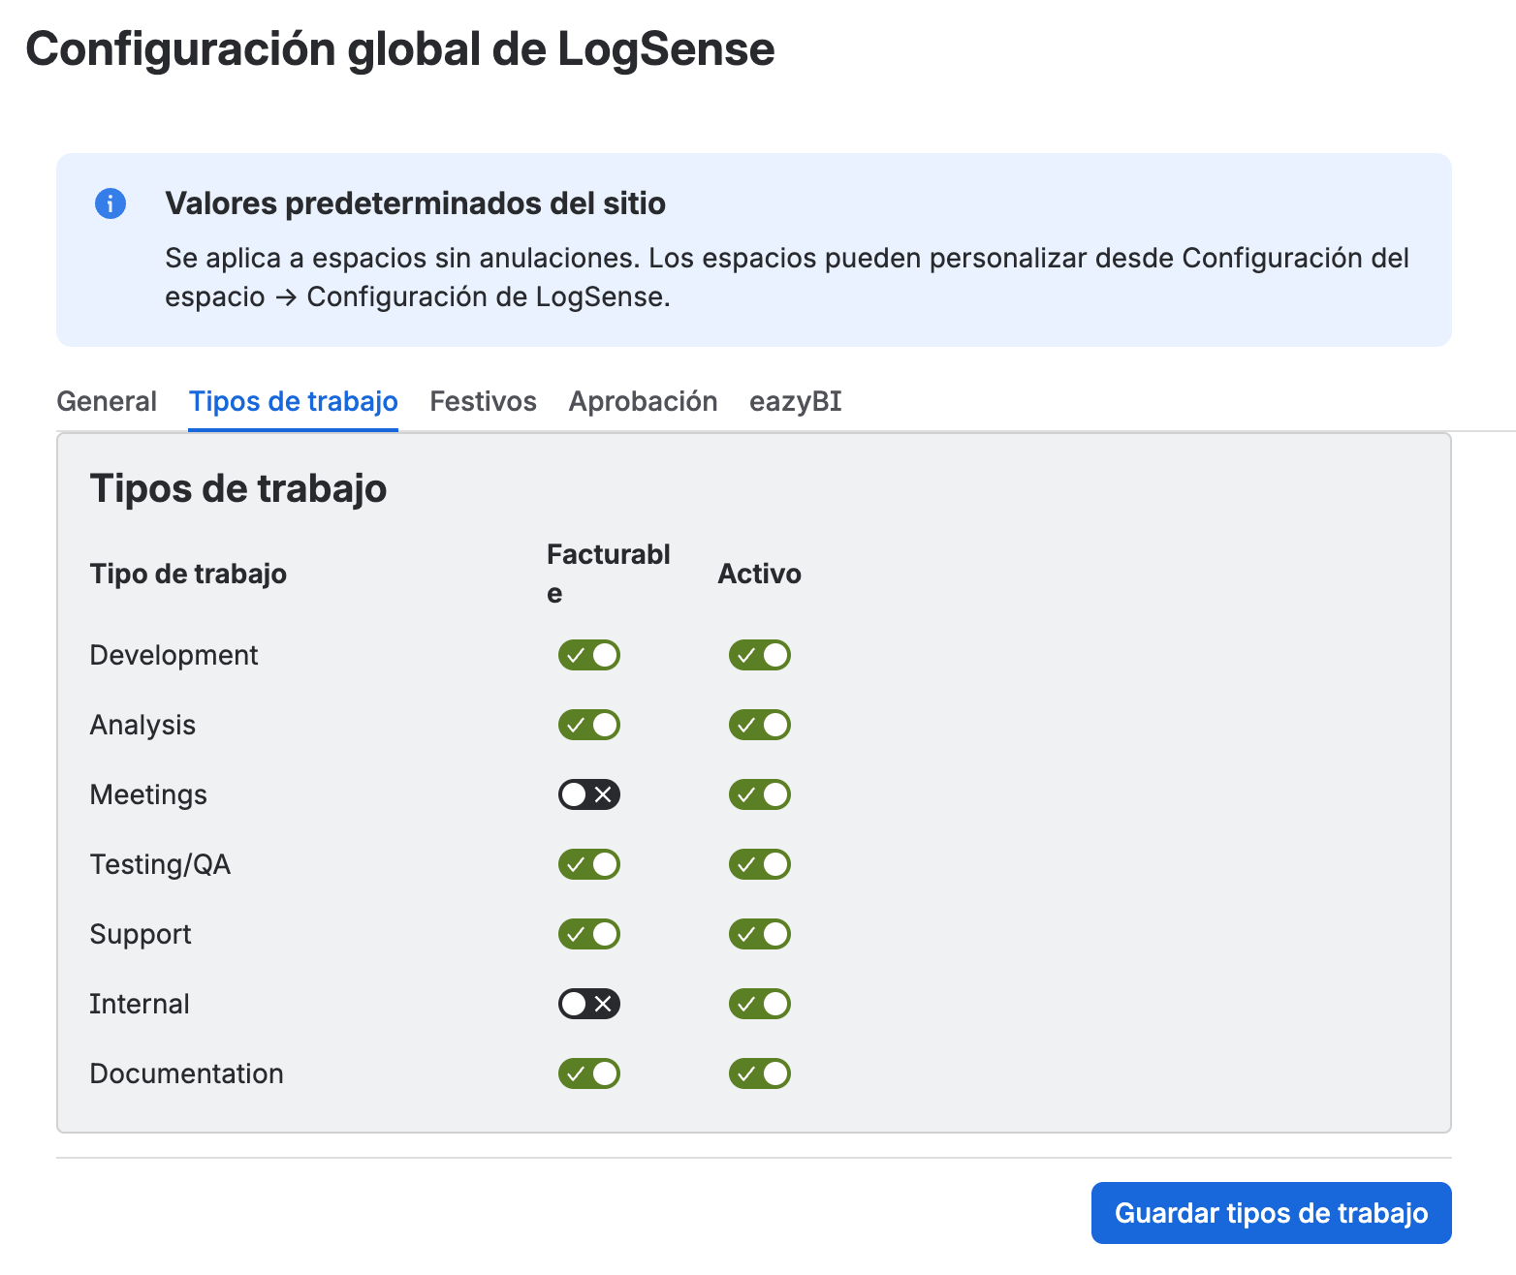The height and width of the screenshot is (1275, 1516).
Task: Click the Facturable column header
Action: coord(609,574)
